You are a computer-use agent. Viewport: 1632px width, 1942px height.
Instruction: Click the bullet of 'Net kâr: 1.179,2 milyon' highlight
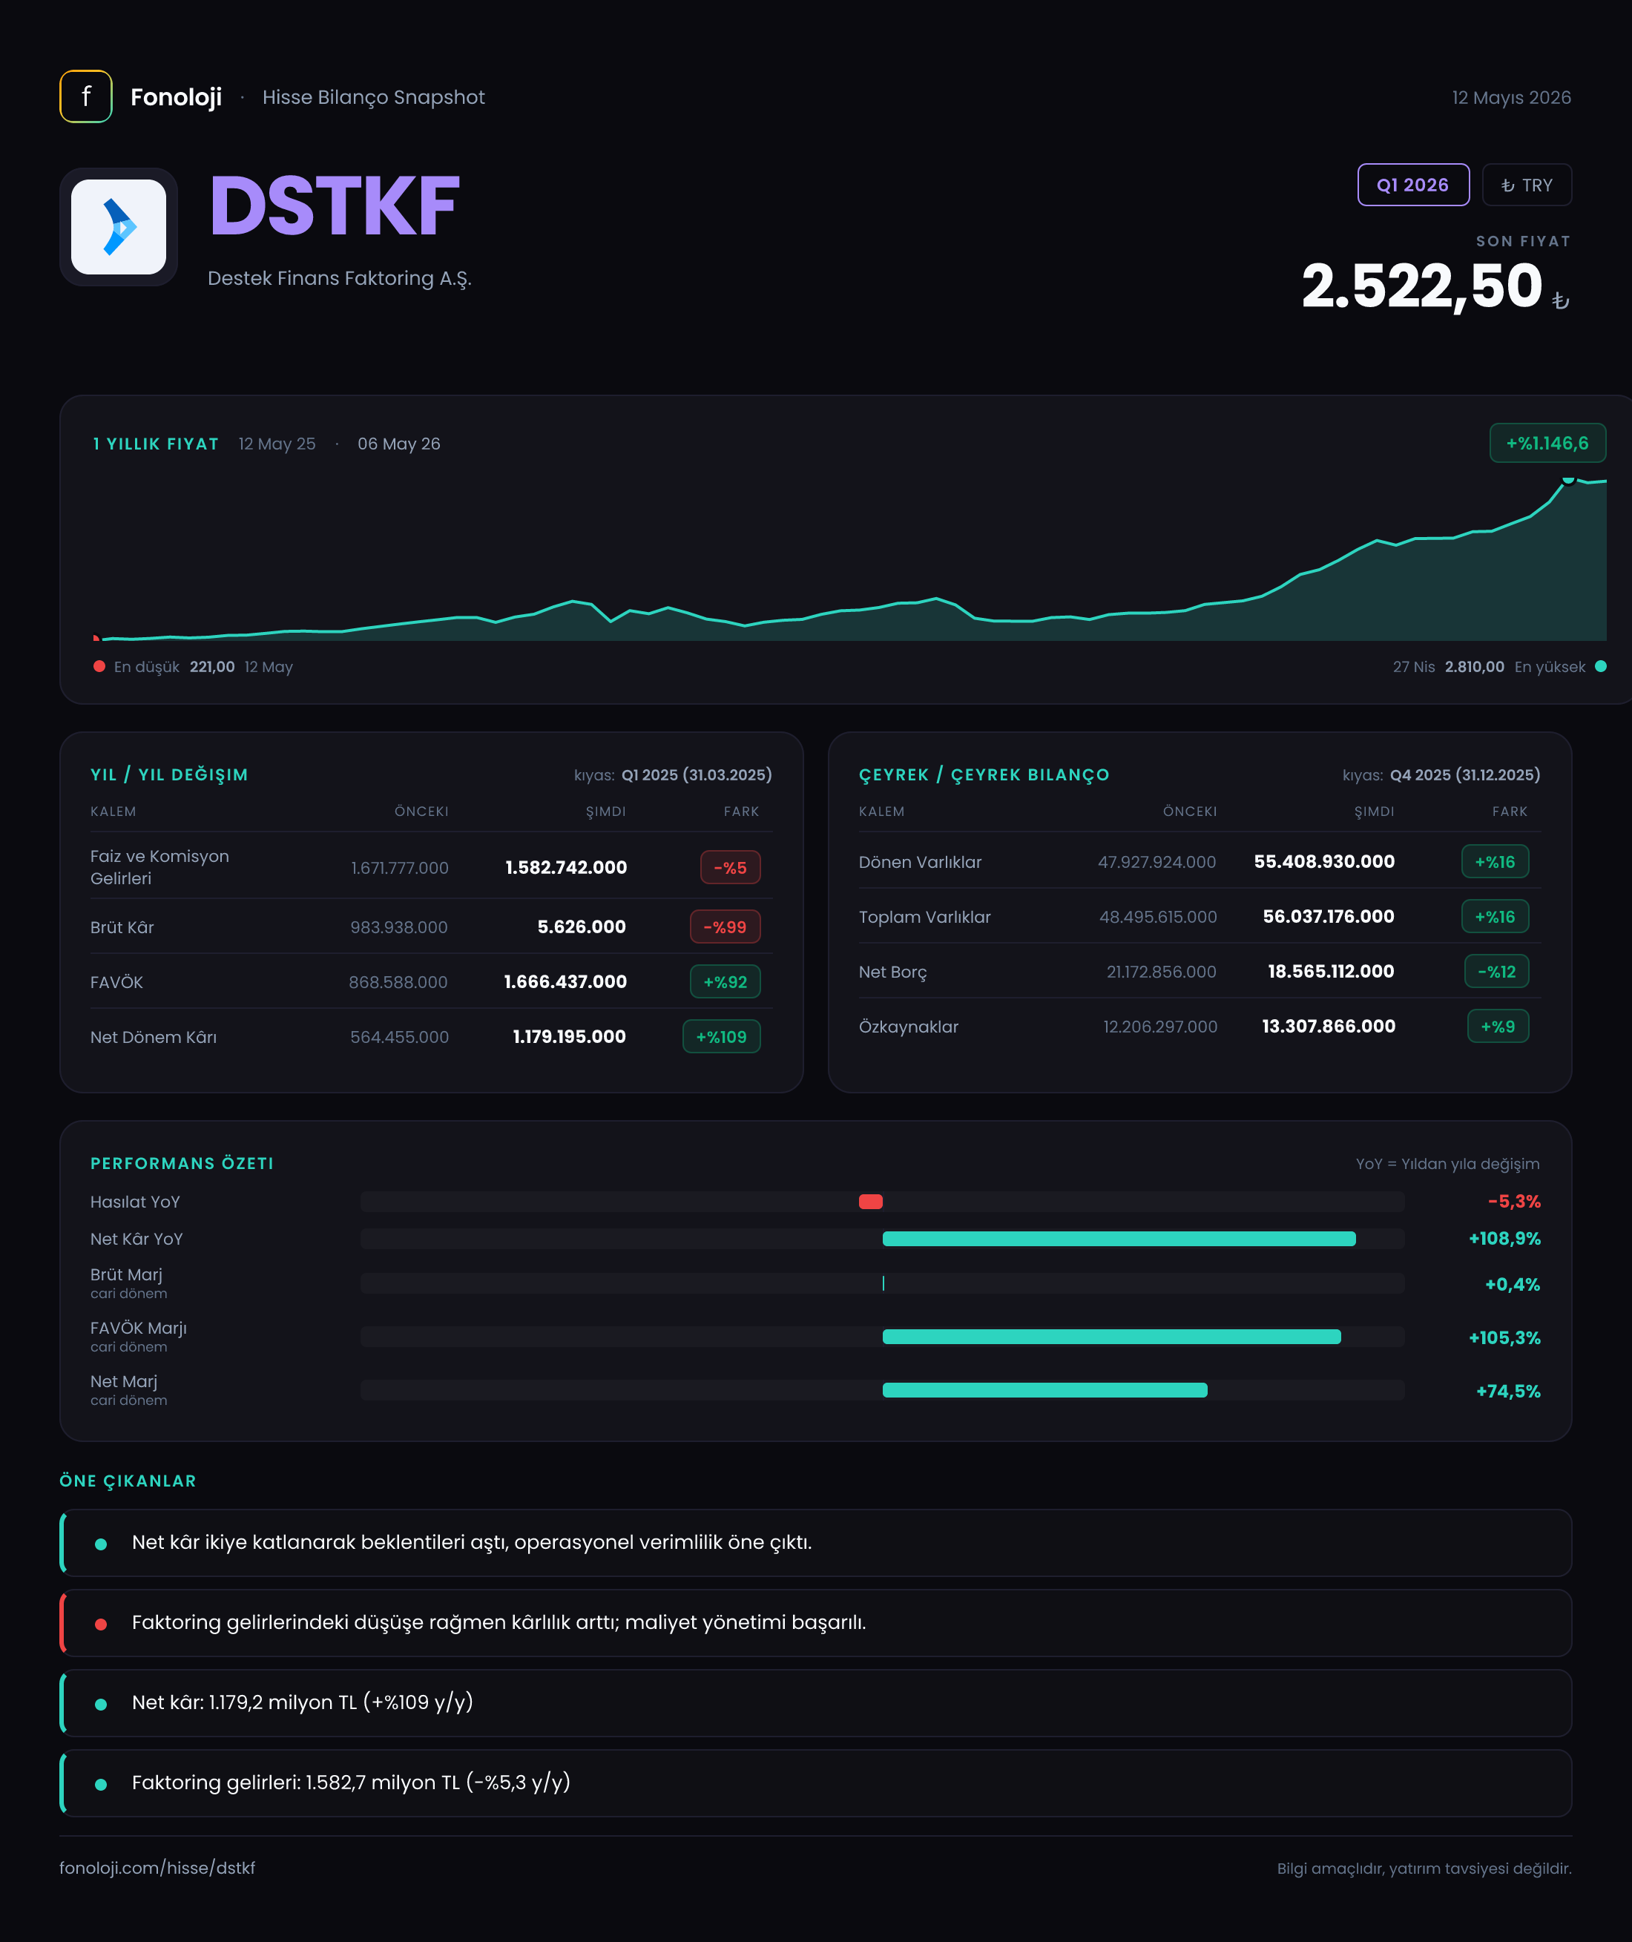(101, 1703)
